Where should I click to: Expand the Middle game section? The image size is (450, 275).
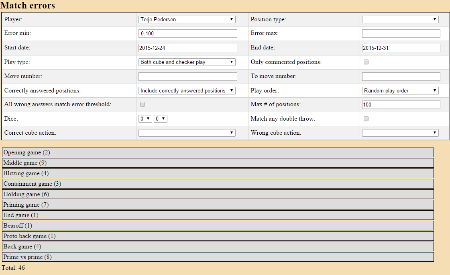point(218,163)
